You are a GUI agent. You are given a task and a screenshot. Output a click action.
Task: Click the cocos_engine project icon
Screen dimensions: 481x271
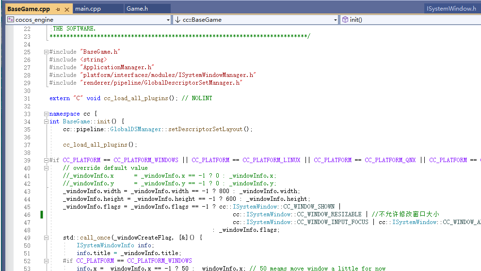tap(11, 19)
